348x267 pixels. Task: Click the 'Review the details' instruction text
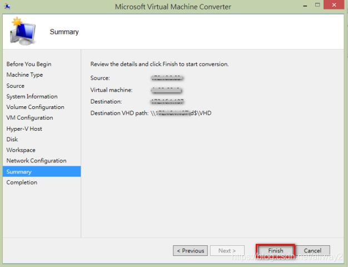point(160,64)
